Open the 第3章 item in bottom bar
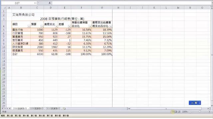Viewport: 213px width, 119px height. [x=18, y=116]
